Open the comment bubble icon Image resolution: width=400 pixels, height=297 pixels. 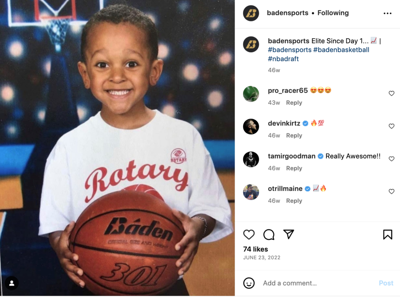[269, 235]
